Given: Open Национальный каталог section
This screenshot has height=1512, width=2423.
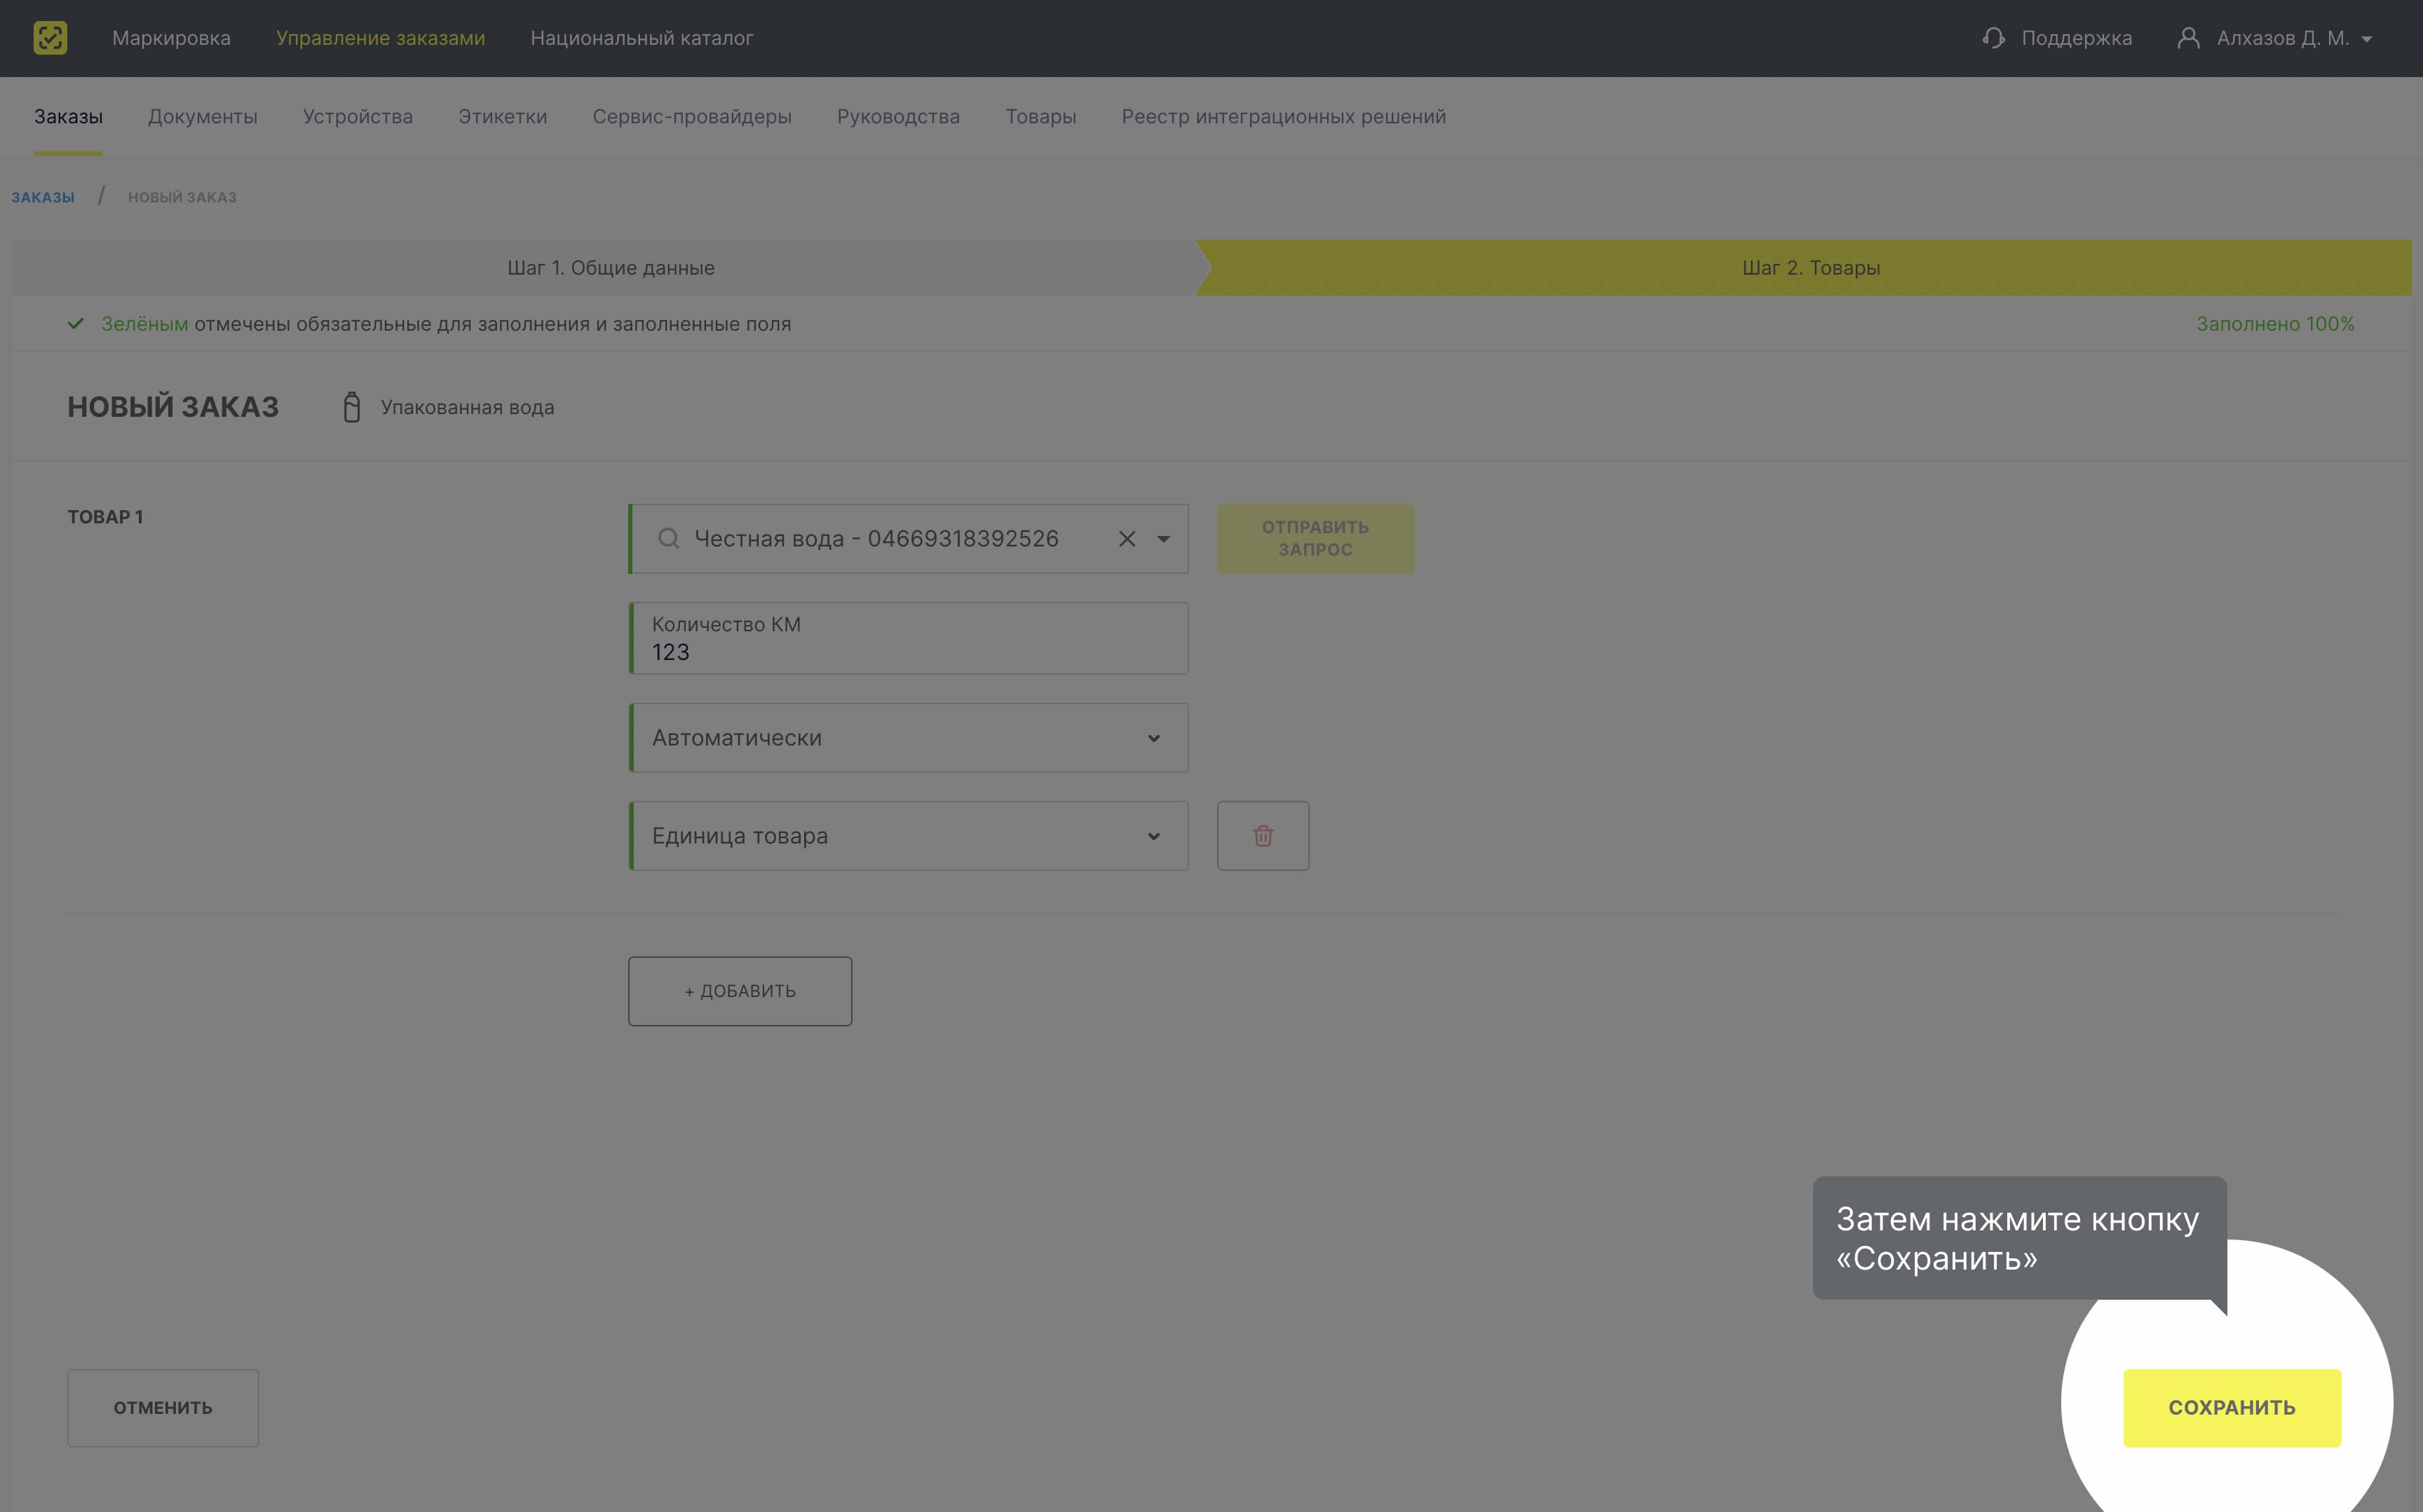Looking at the screenshot, I should pos(642,38).
